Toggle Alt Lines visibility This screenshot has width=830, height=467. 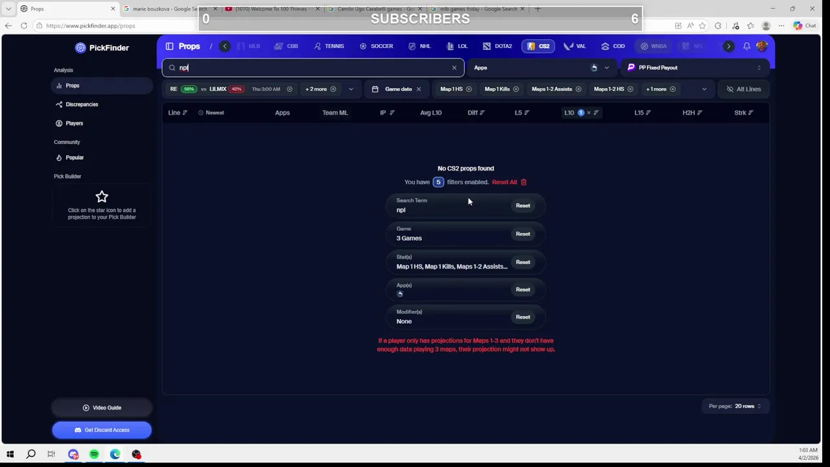(743, 89)
